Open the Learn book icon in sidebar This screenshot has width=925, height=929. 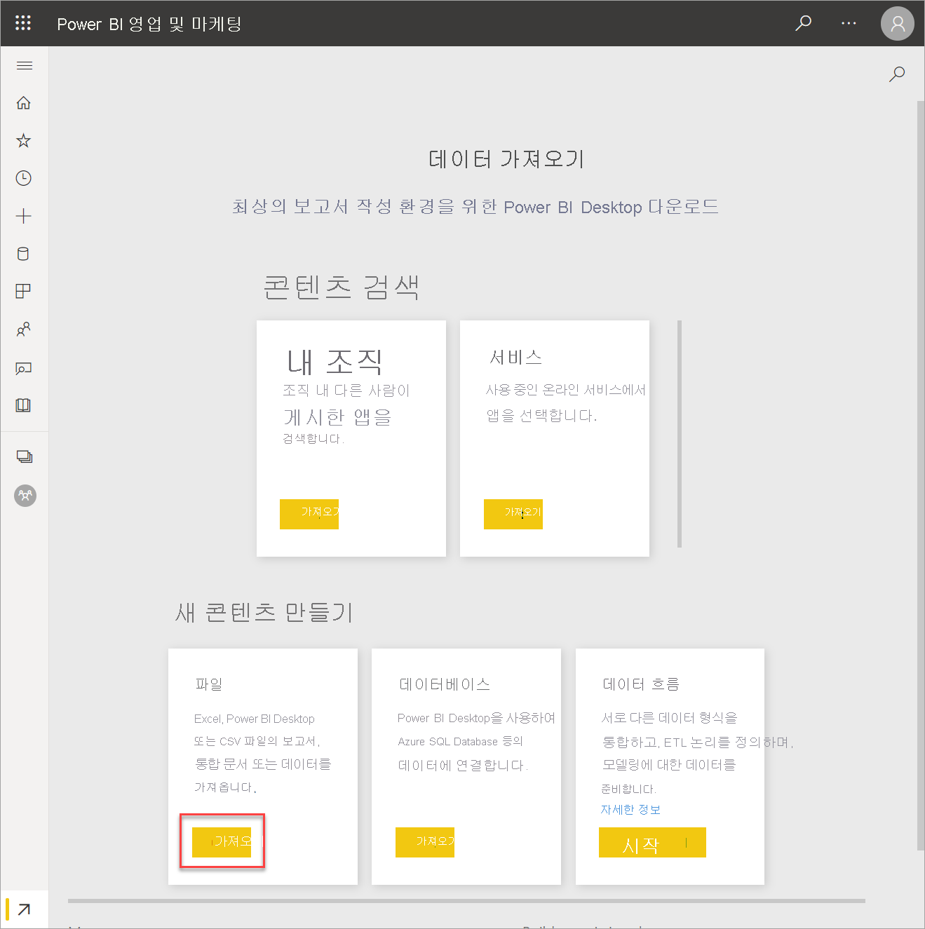pyautogui.click(x=24, y=405)
